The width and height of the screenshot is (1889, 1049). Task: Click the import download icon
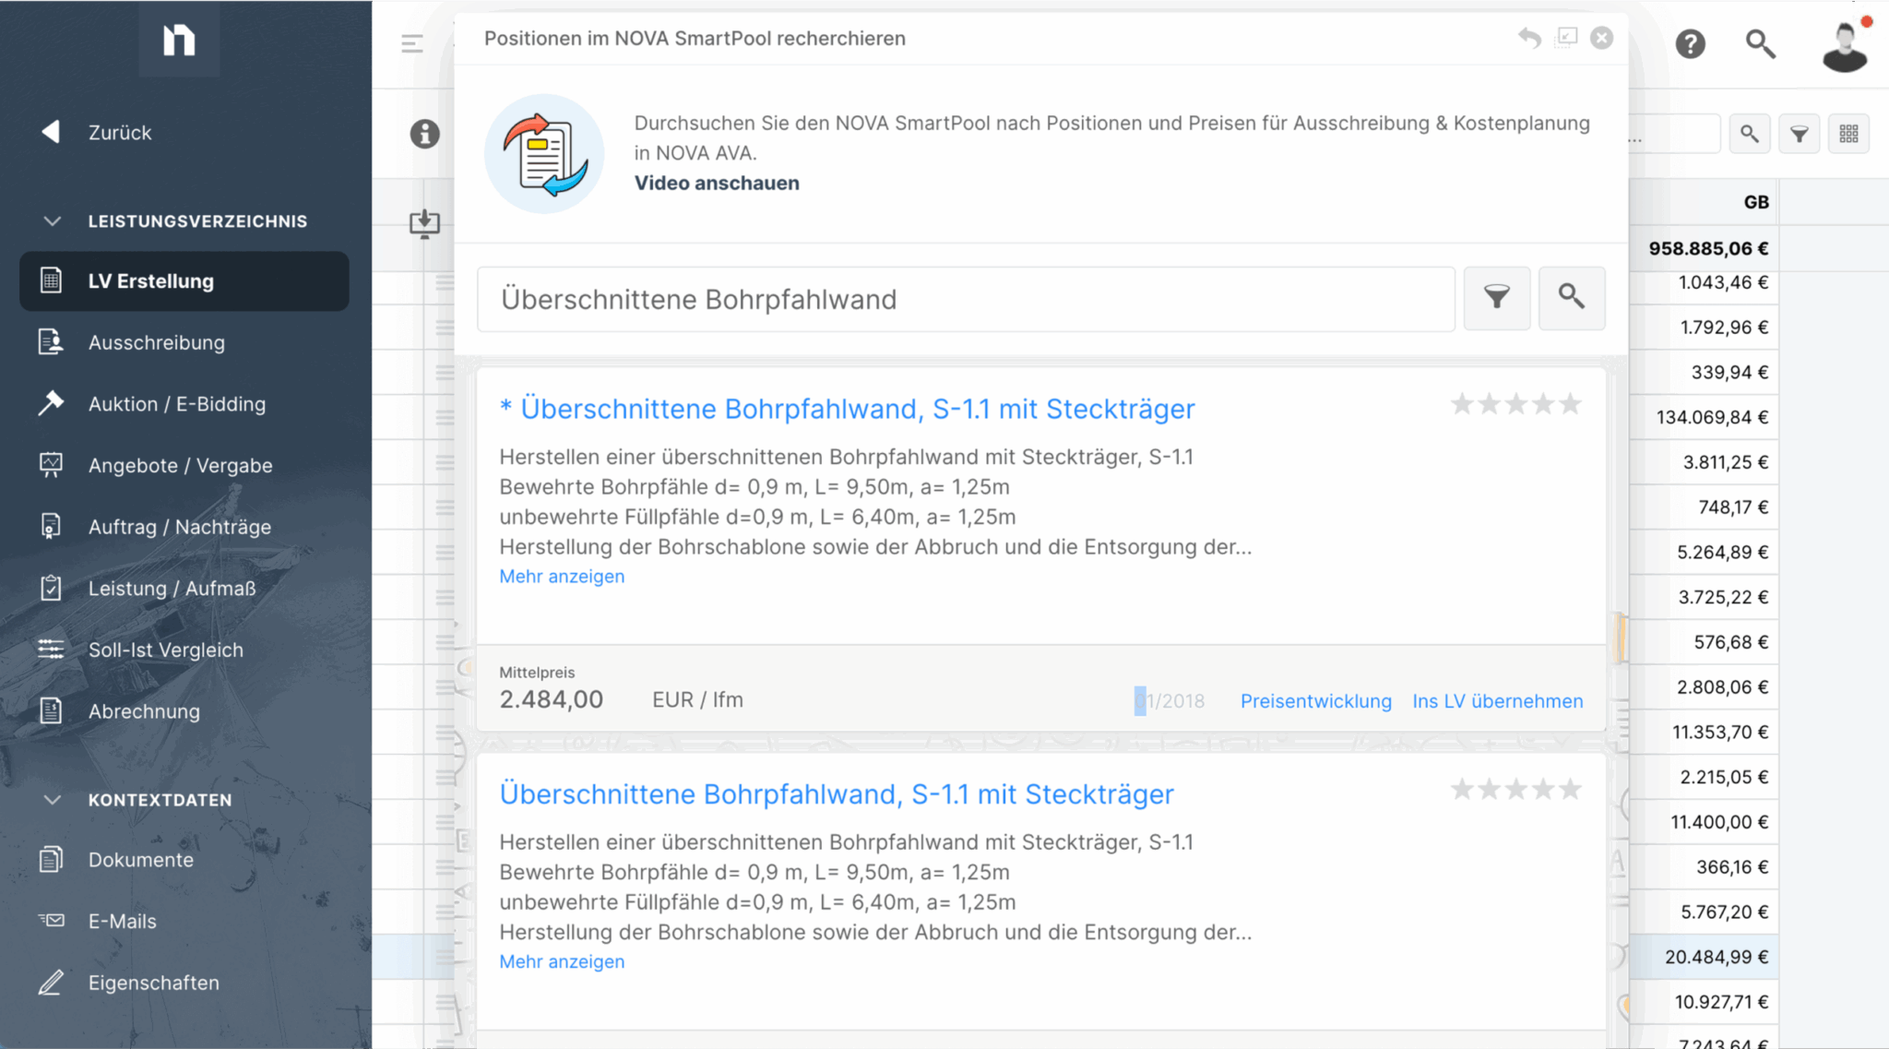pos(424,224)
